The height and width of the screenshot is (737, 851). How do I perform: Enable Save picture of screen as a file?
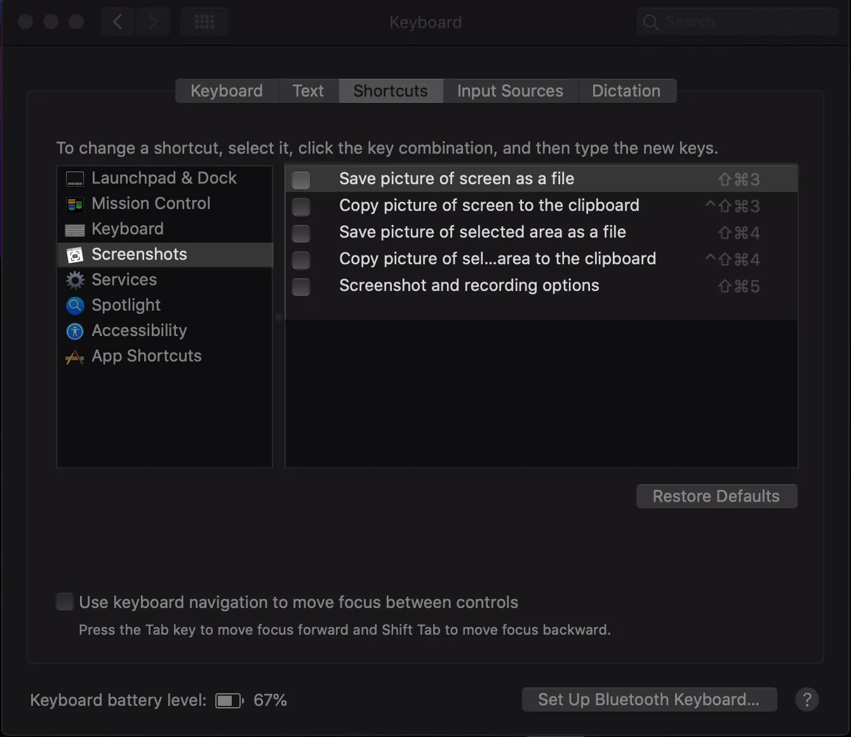coord(301,180)
